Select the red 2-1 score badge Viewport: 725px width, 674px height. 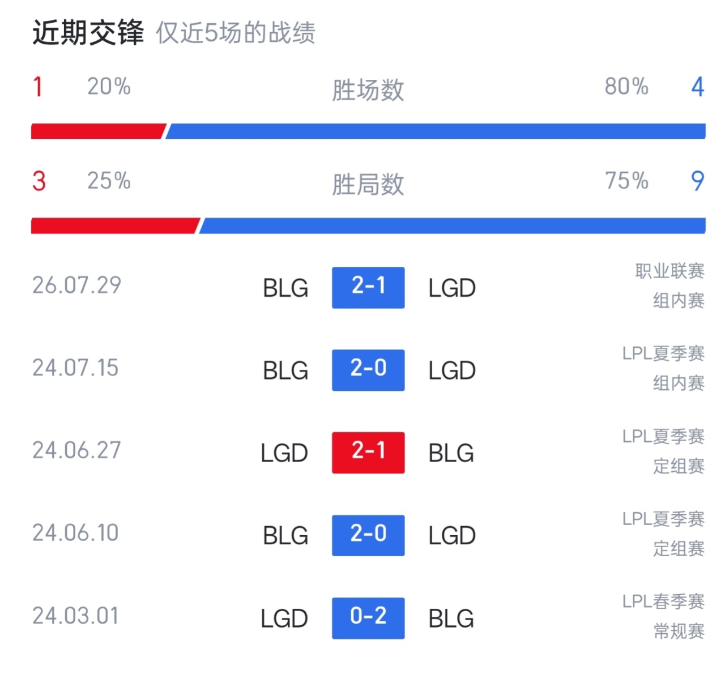click(x=368, y=453)
